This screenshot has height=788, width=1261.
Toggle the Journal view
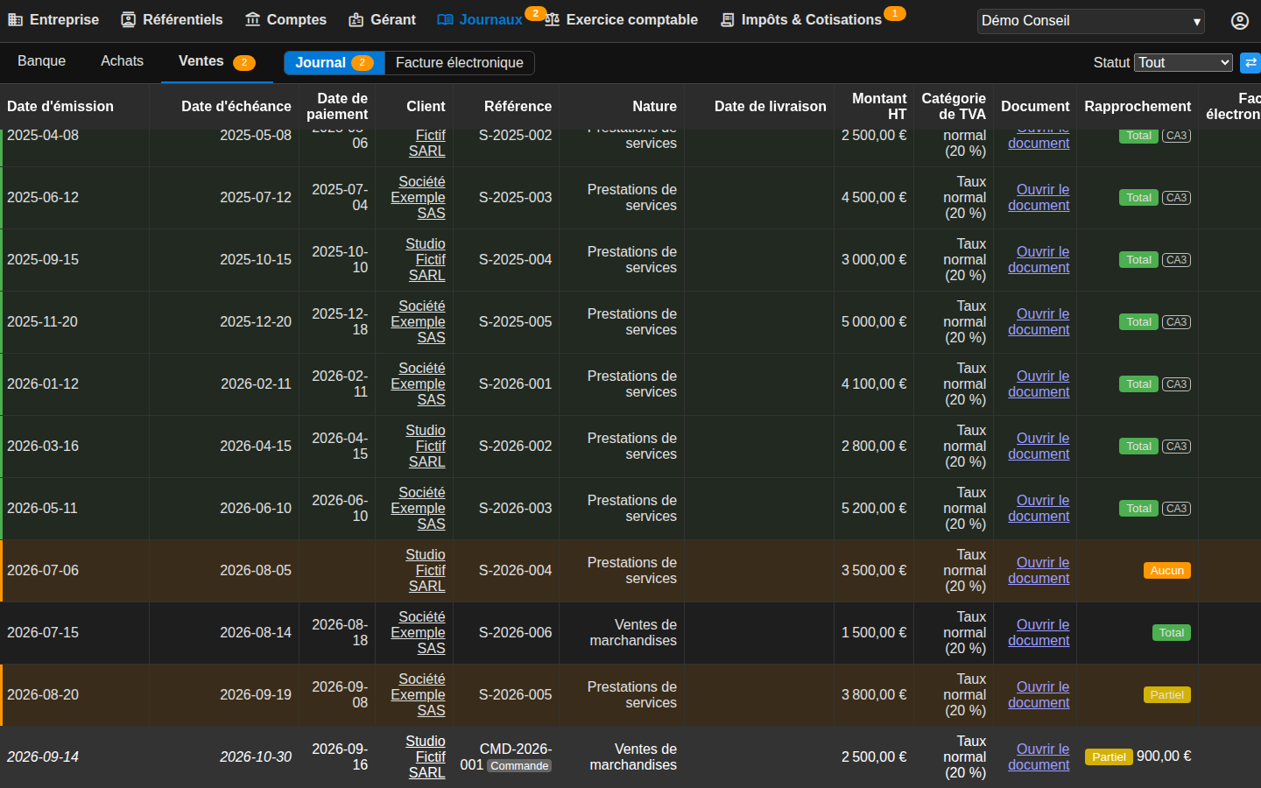[x=335, y=62]
